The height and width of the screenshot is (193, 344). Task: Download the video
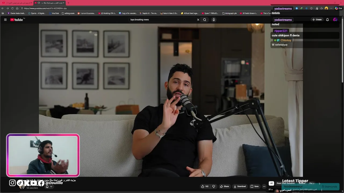coord(240,186)
